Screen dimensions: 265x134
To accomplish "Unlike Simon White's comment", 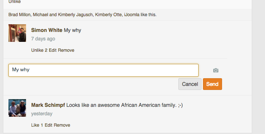I will pyautogui.click(x=37, y=50).
